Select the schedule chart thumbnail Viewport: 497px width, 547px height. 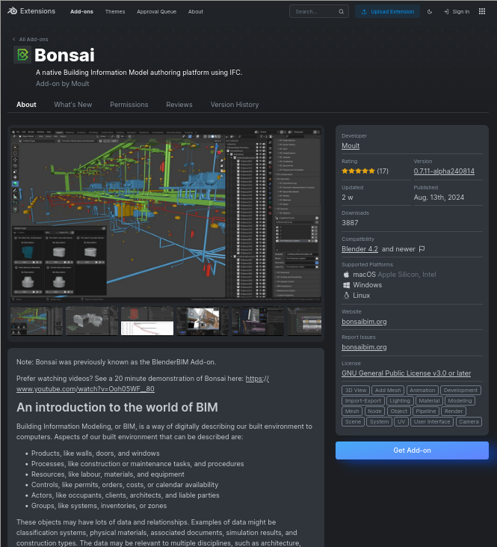point(147,321)
